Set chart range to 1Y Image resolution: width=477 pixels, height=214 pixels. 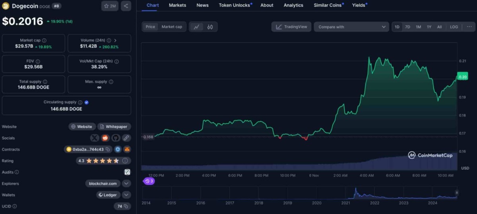(x=429, y=27)
